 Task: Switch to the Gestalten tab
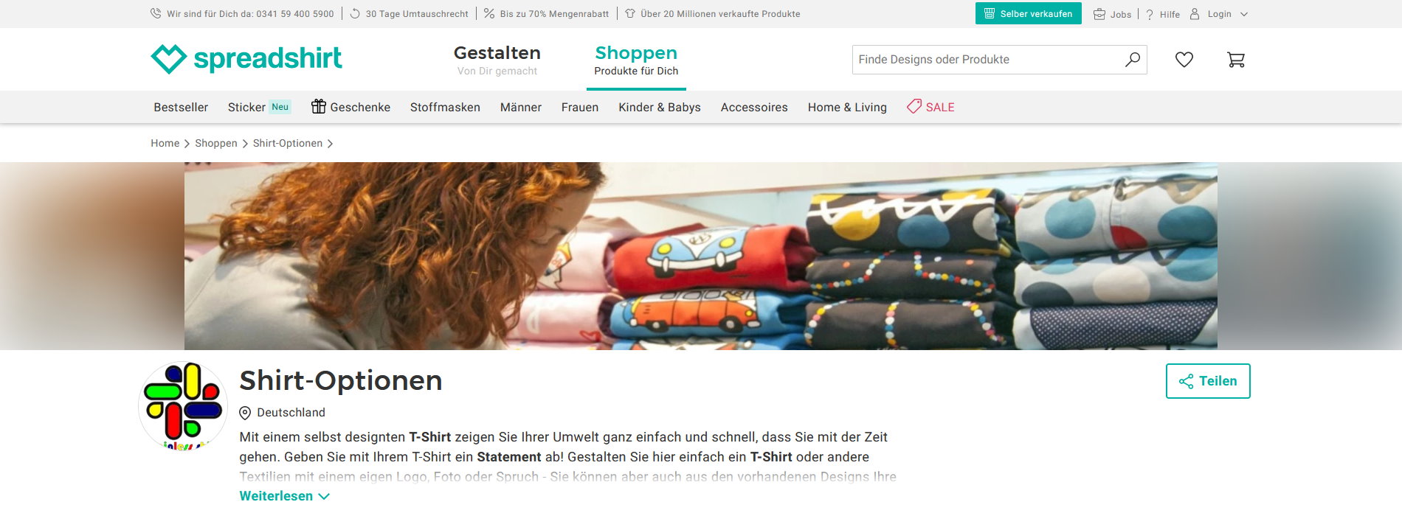pyautogui.click(x=497, y=60)
